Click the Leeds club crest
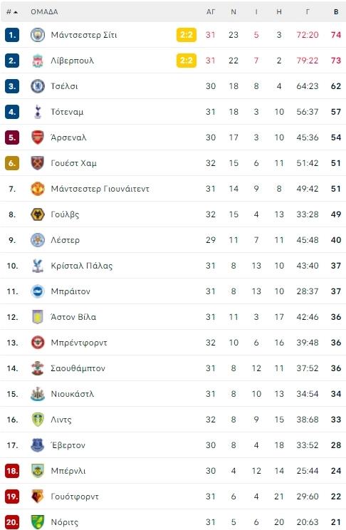 click(38, 420)
